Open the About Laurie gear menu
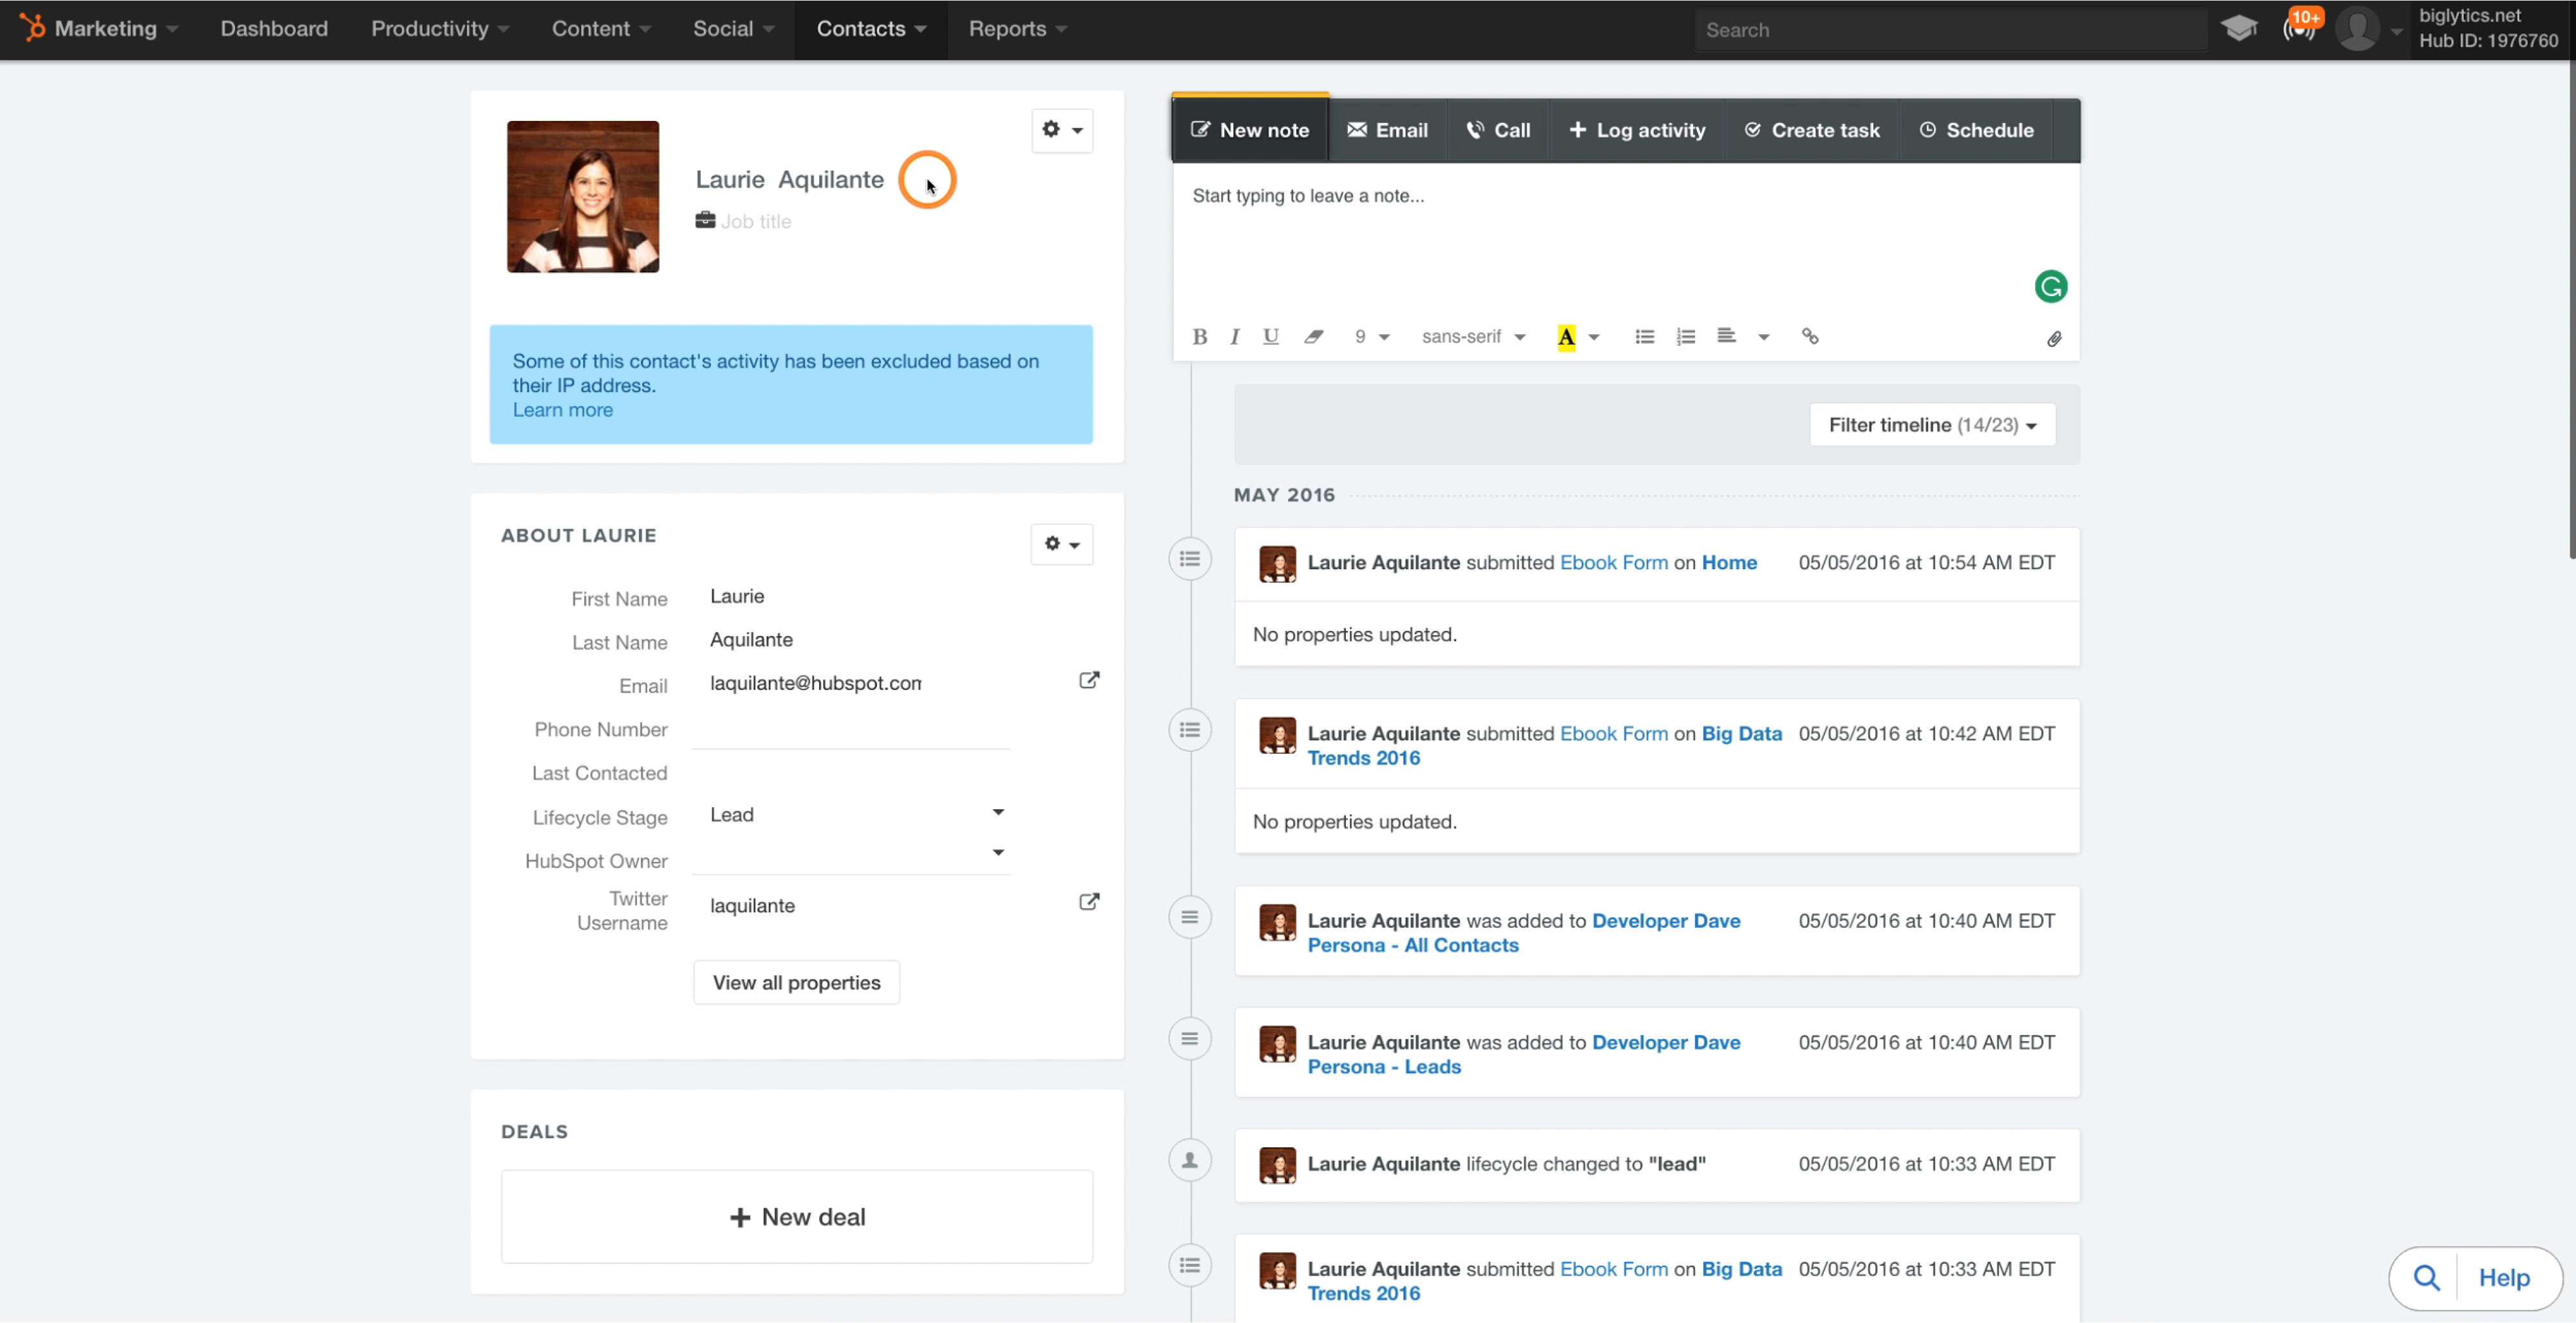Screen dimensions: 2576x1323 (x=1061, y=544)
